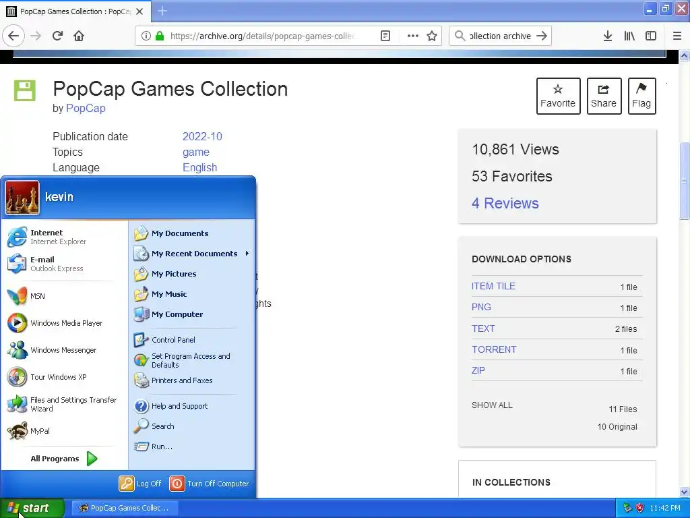Expand All Programs menu
Viewport: 690px width, 518px height.
click(x=64, y=459)
